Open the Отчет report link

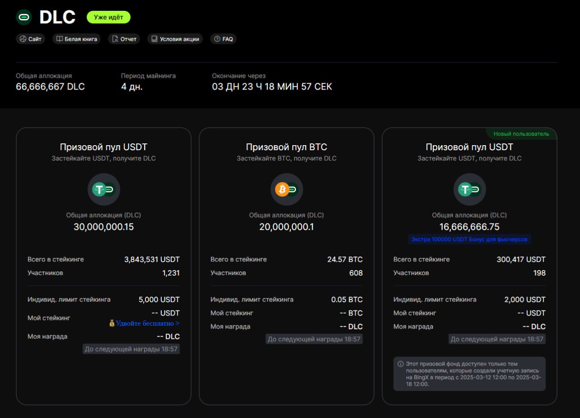tap(124, 39)
